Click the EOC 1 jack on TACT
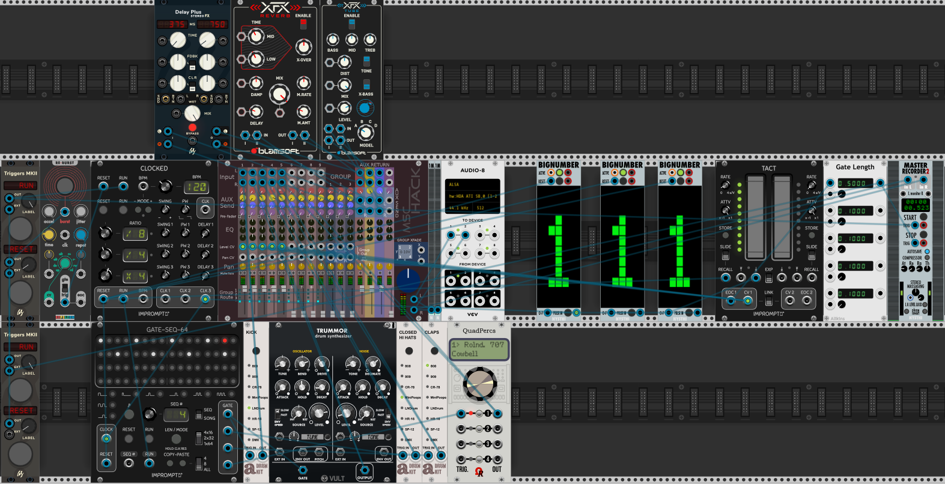 731,300
